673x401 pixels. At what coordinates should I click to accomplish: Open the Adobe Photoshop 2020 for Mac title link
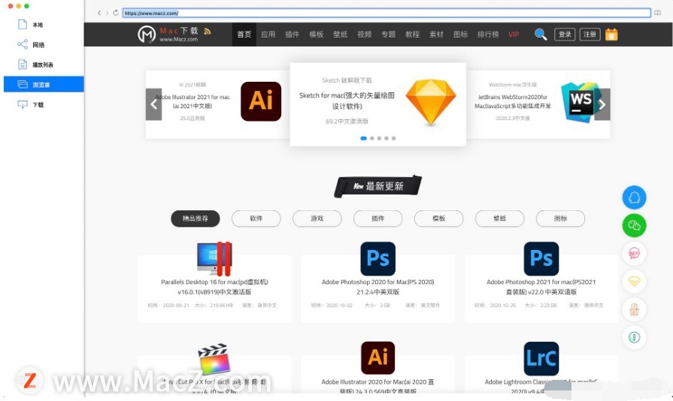377,287
